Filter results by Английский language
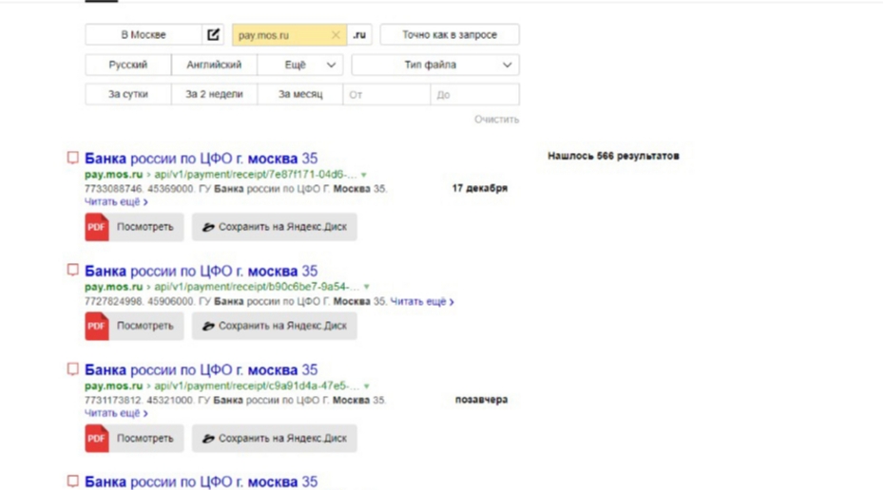884x490 pixels. (x=214, y=65)
